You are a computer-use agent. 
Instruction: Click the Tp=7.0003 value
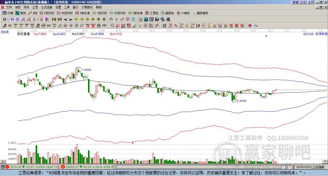(40, 34)
